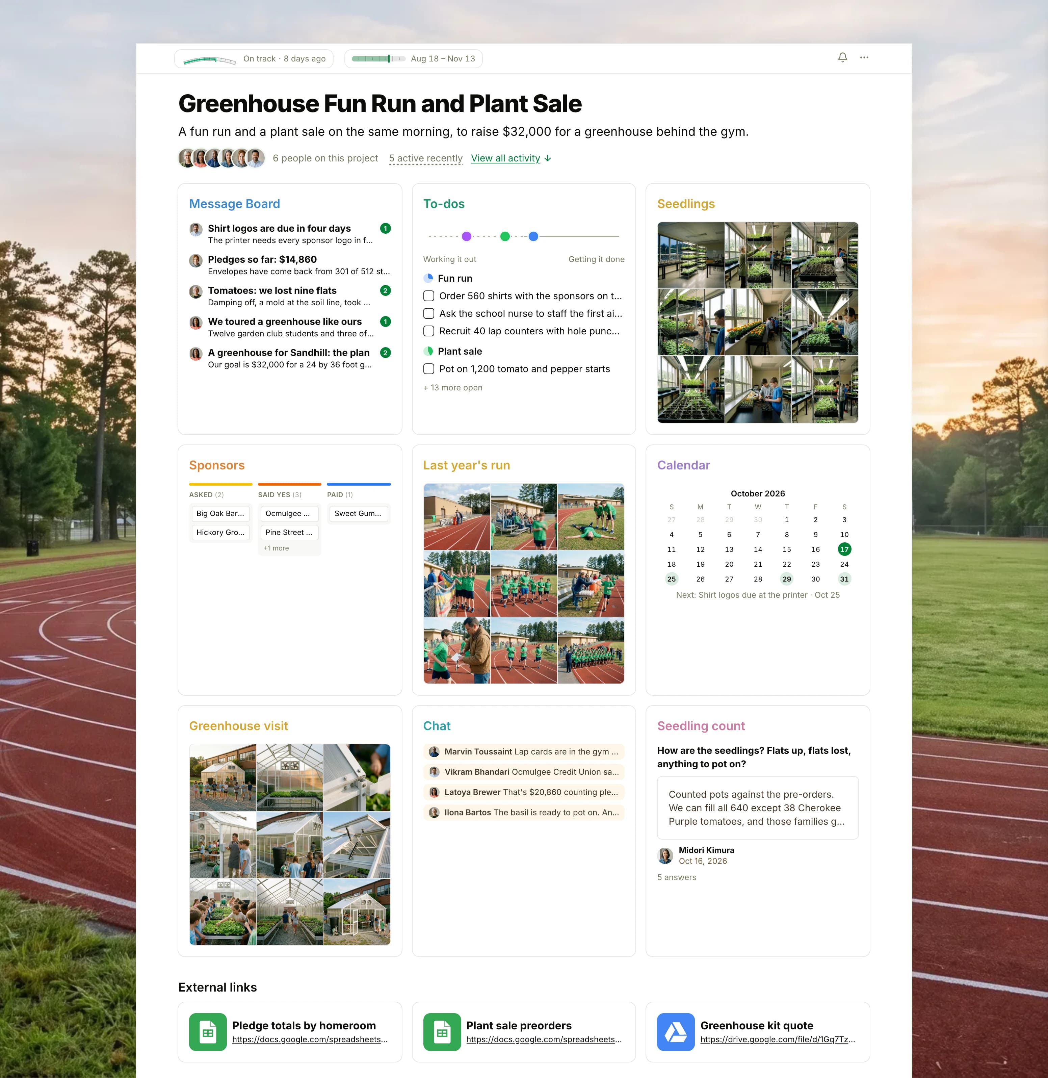
Task: Open the top-left Seedlings photo thumbnail
Action: (691, 255)
